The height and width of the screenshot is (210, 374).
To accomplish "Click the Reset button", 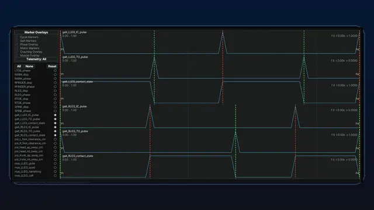I will (52, 66).
